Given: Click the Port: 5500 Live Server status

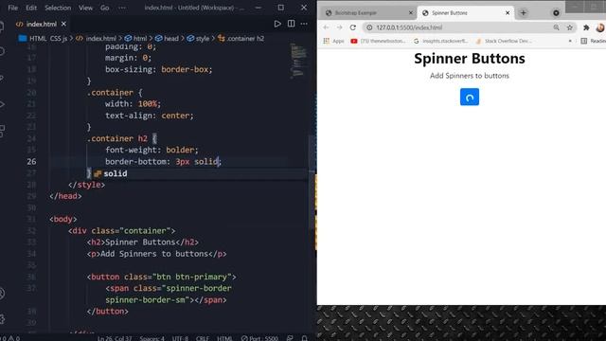Looking at the screenshot, I should (x=259, y=338).
